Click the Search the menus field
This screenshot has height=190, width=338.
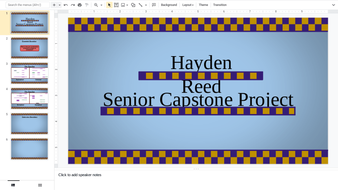(28, 5)
